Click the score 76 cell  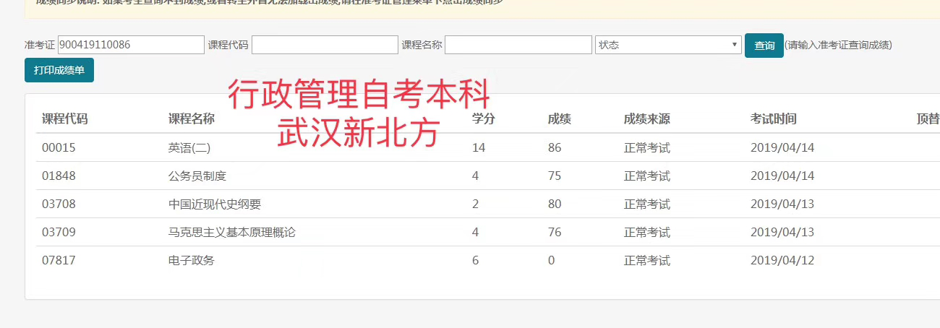click(x=555, y=232)
